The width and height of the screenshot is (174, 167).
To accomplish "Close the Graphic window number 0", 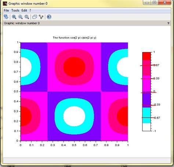I will coord(164,3).
